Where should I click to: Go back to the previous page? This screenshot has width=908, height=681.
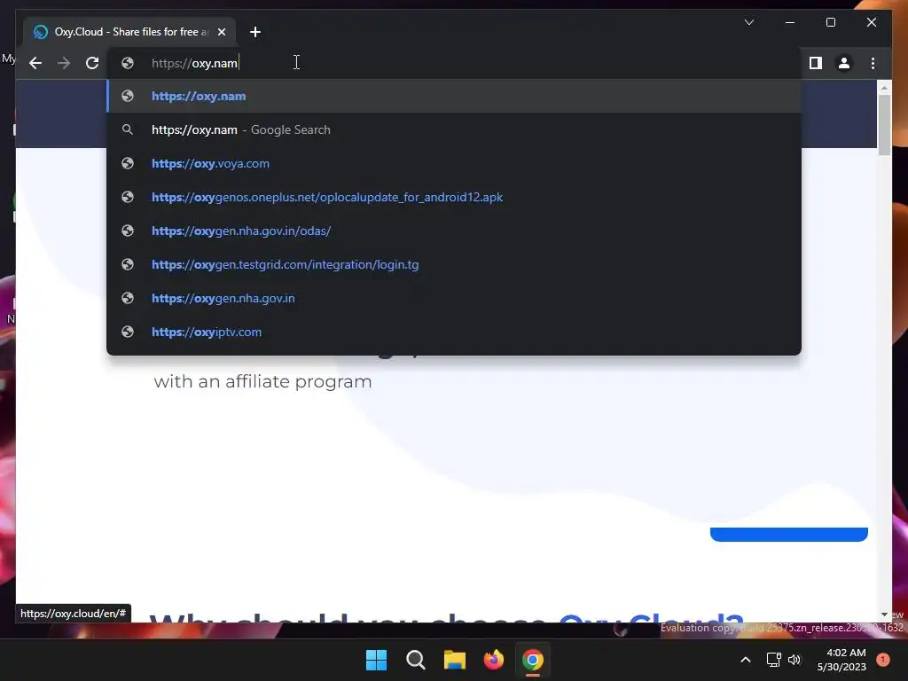(x=35, y=63)
